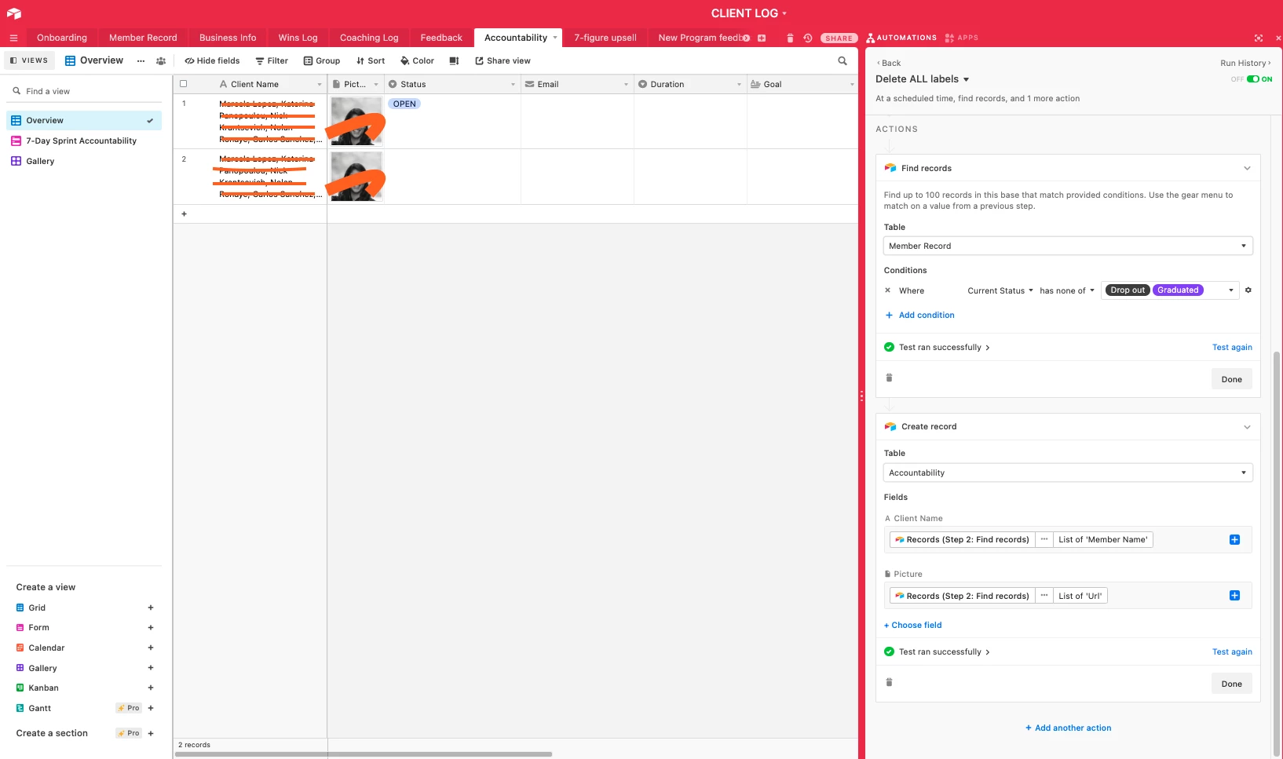Delete the Create record action trash icon
The width and height of the screenshot is (1283, 759).
point(889,682)
